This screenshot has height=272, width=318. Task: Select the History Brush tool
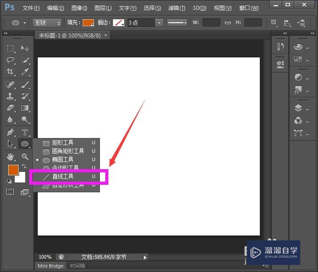pos(25,96)
